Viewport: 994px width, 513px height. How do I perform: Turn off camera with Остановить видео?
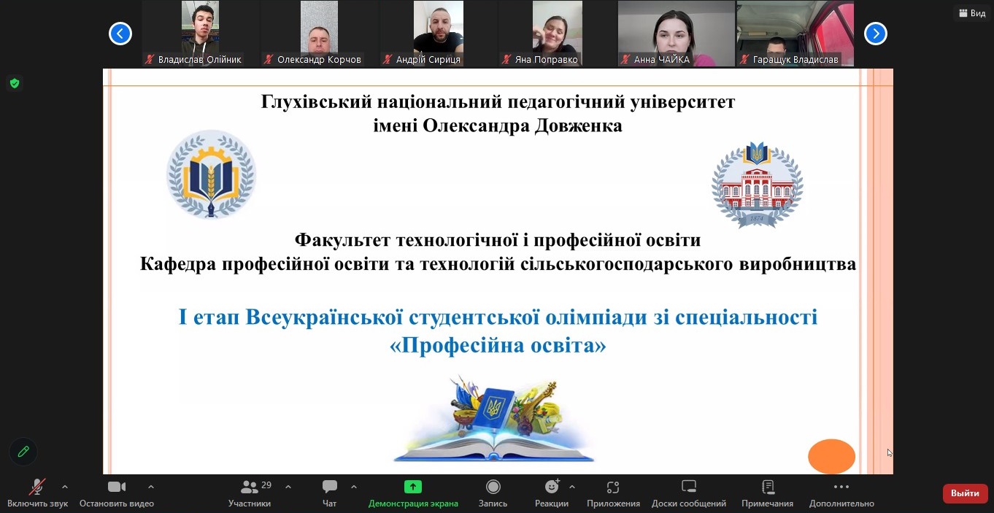[117, 487]
